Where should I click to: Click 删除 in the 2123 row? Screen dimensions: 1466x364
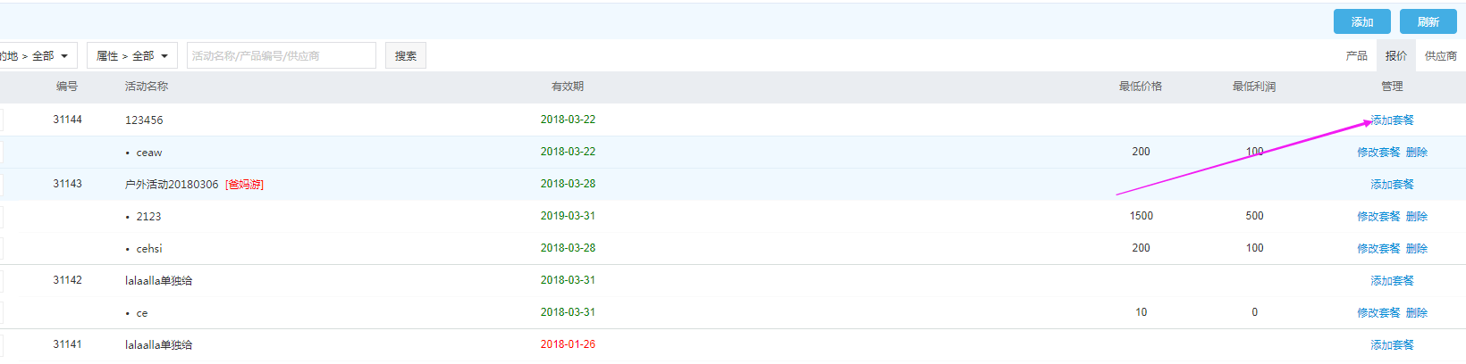coord(1416,216)
